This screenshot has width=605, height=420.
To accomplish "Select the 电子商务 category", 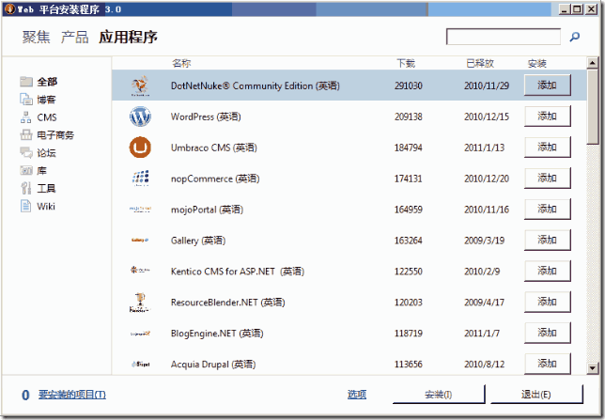I will (55, 135).
